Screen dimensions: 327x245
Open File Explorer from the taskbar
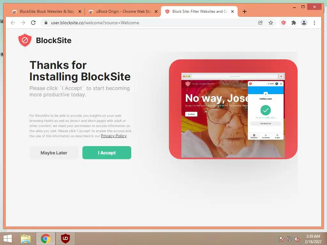point(26,239)
